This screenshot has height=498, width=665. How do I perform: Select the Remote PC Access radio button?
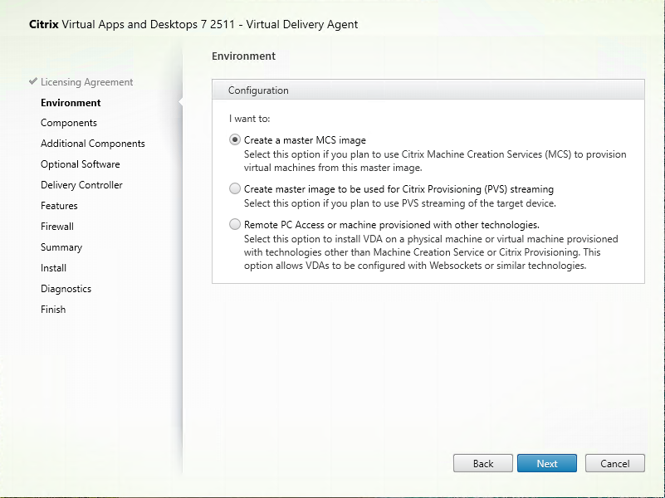[x=236, y=225]
